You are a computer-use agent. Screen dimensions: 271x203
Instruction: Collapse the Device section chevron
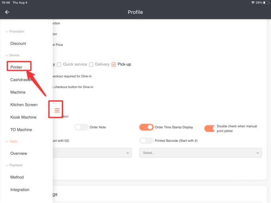click(7, 55)
